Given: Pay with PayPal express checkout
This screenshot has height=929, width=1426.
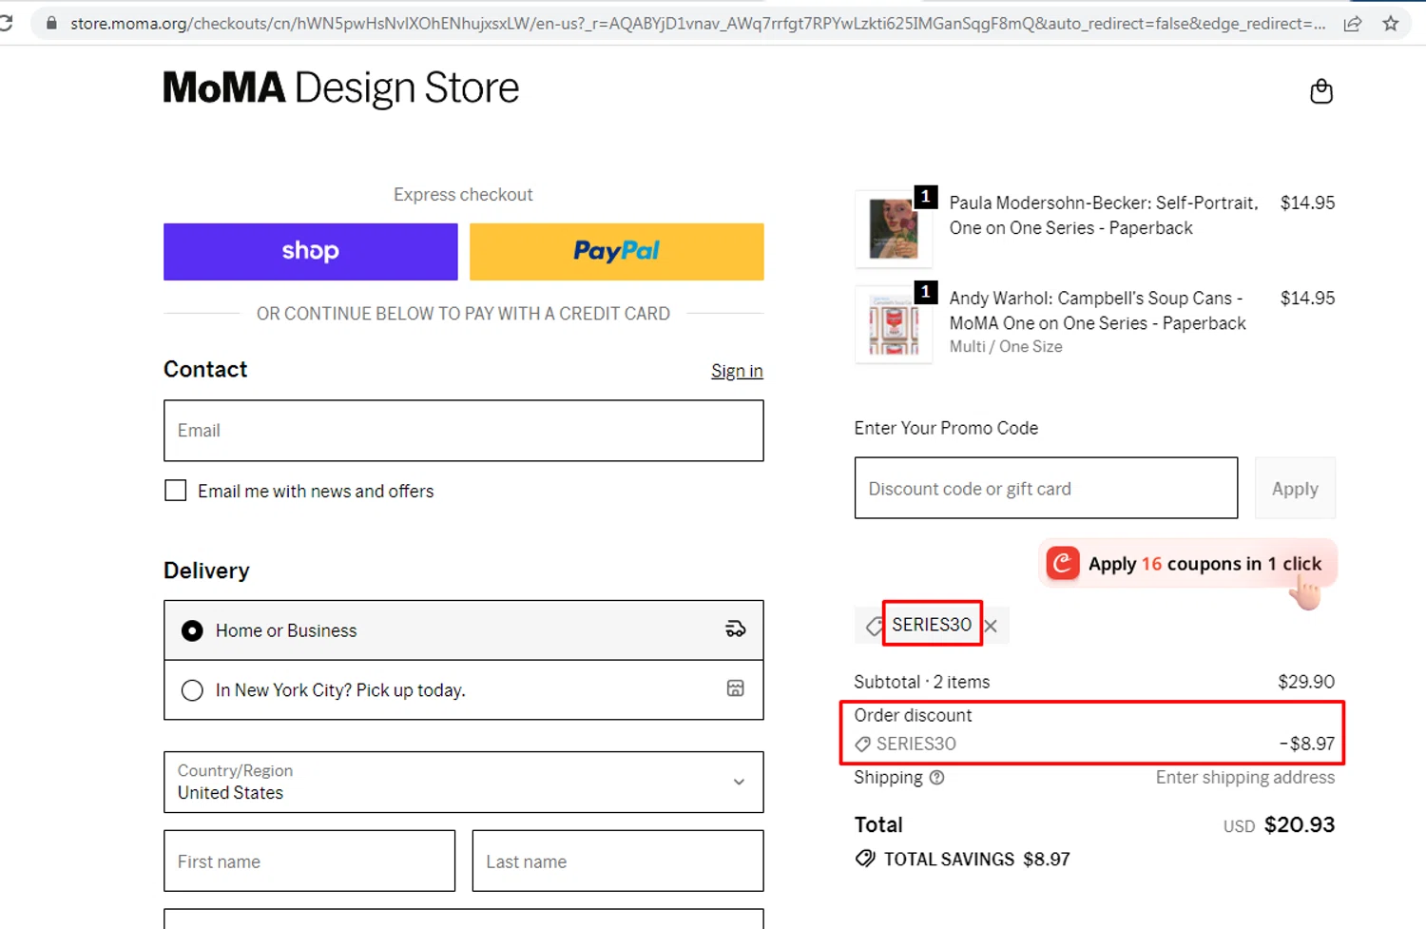Looking at the screenshot, I should pyautogui.click(x=616, y=251).
